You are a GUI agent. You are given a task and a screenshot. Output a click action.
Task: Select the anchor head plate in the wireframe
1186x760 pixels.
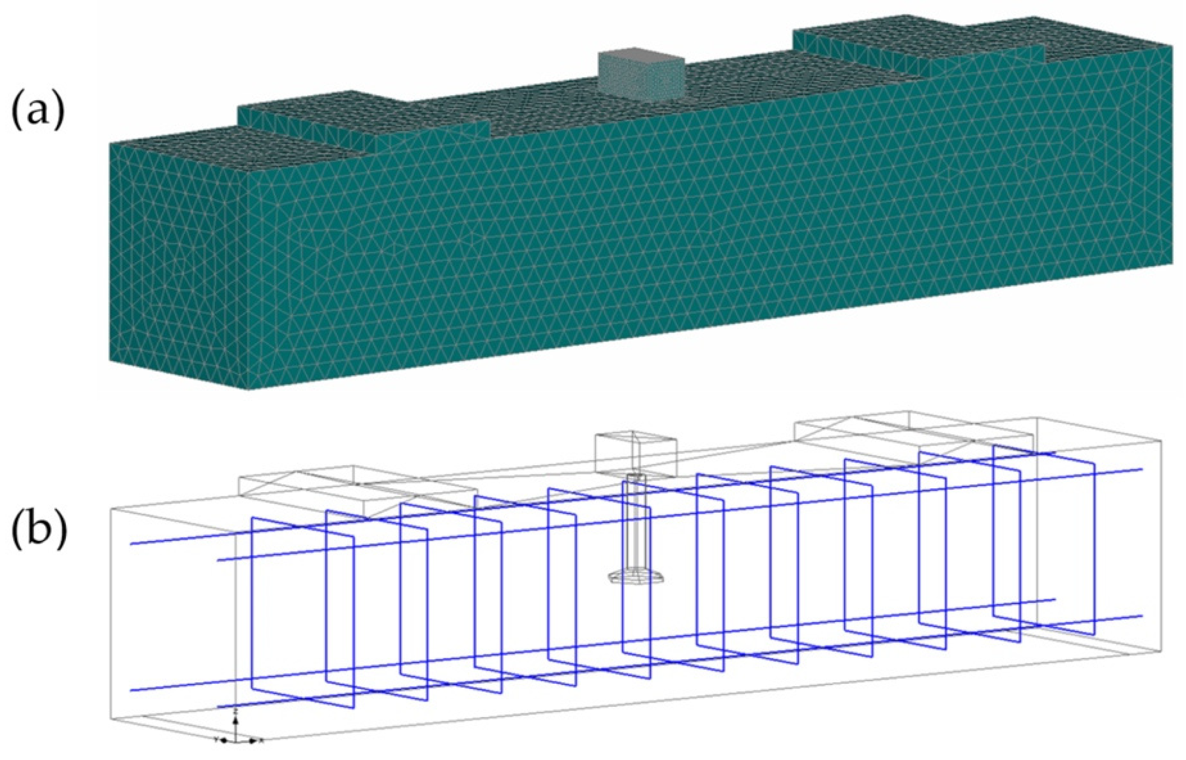637,577
